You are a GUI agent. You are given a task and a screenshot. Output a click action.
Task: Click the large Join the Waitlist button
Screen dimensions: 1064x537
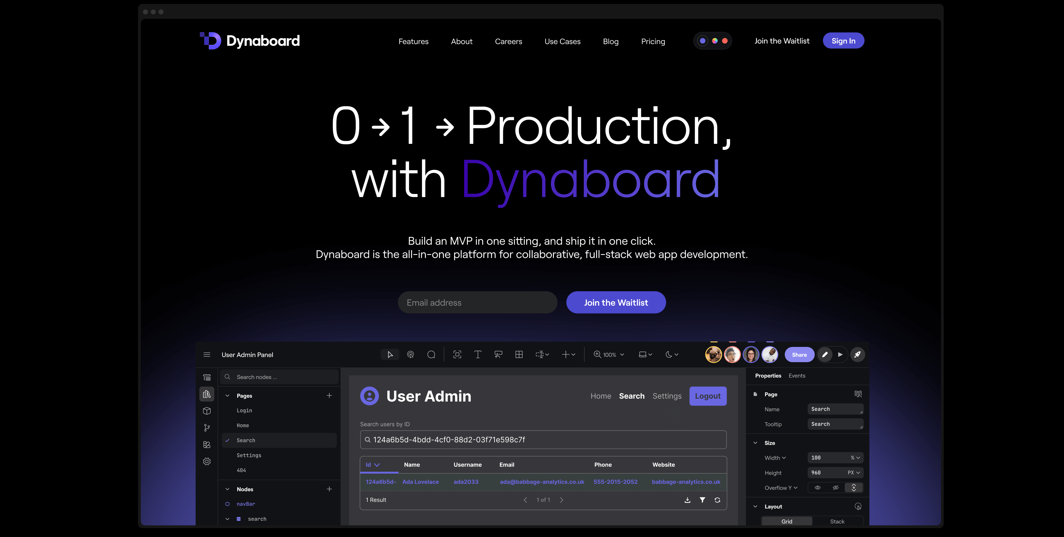[x=616, y=302]
